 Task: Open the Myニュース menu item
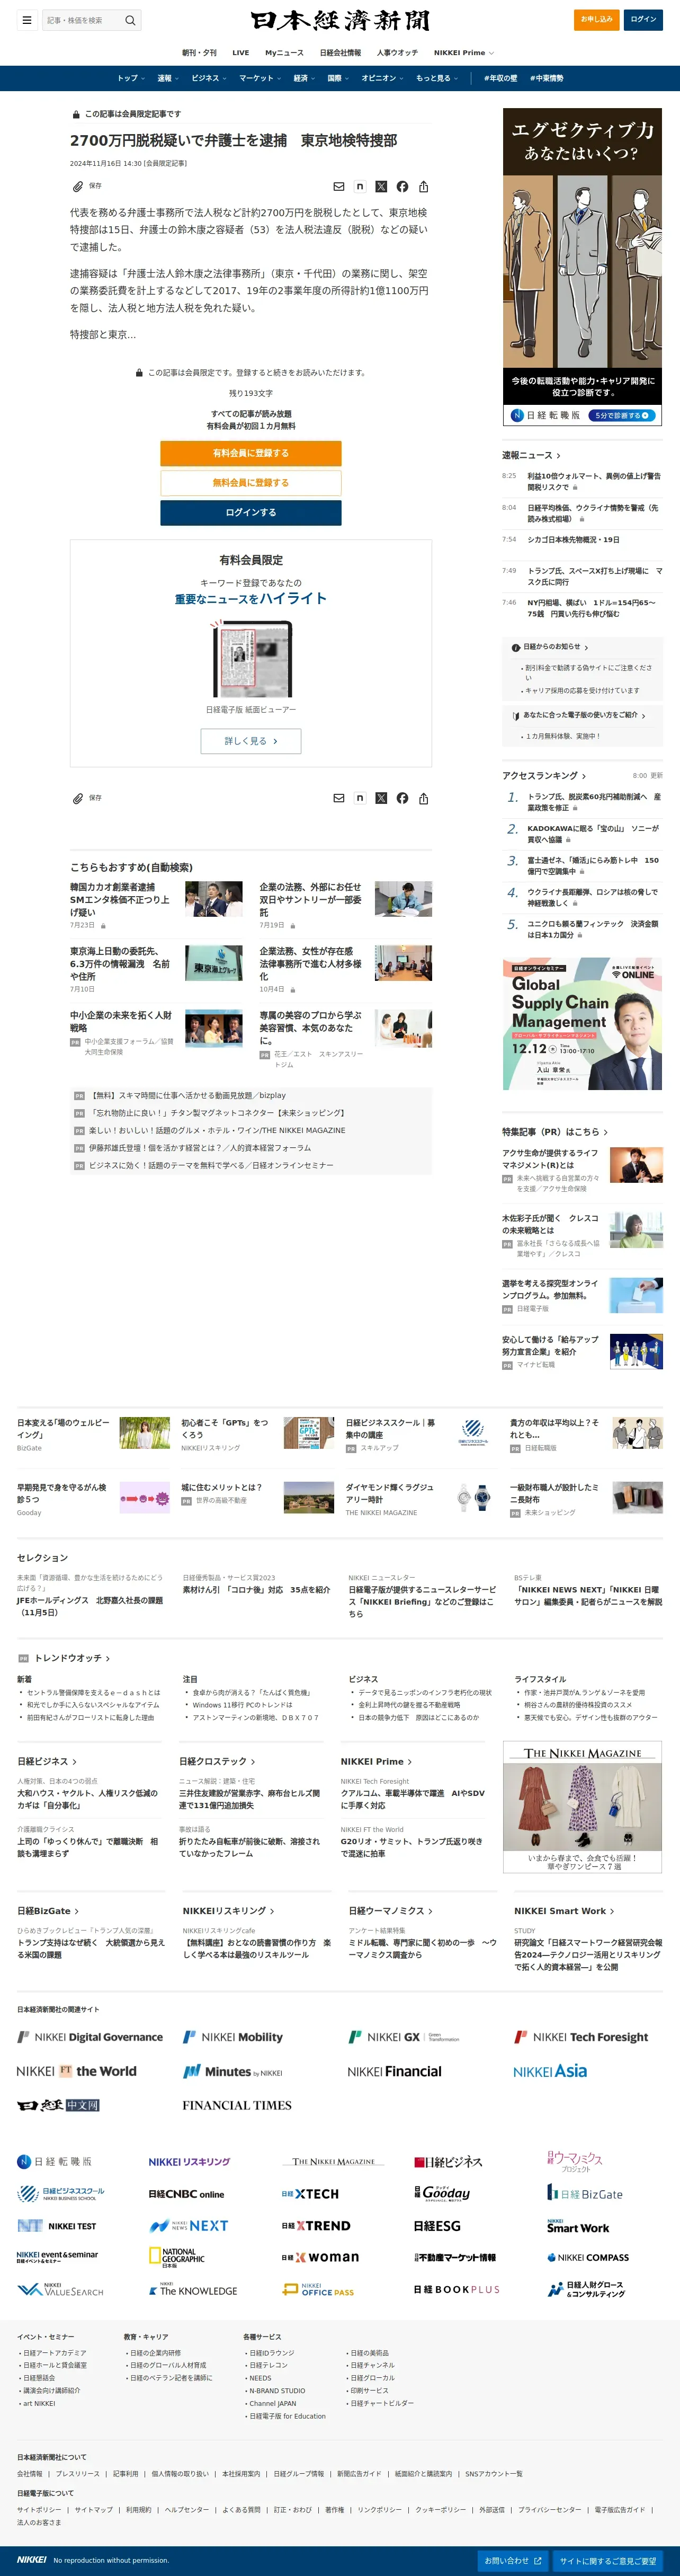[284, 52]
